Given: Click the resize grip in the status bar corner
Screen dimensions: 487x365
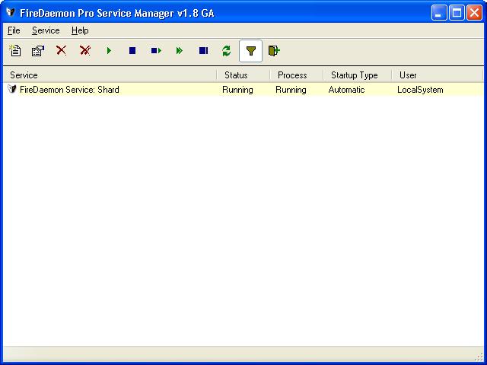Looking at the screenshot, I should (x=479, y=357).
